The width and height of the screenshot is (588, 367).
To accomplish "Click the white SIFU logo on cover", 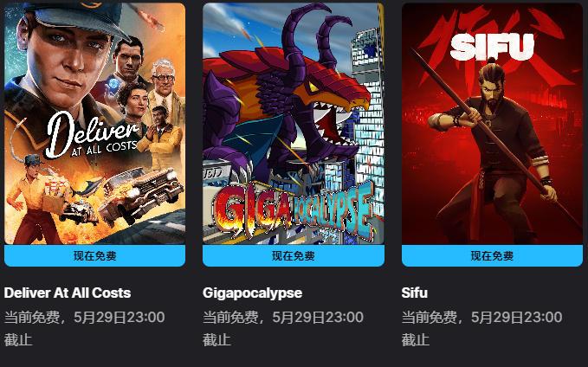I will (x=492, y=47).
